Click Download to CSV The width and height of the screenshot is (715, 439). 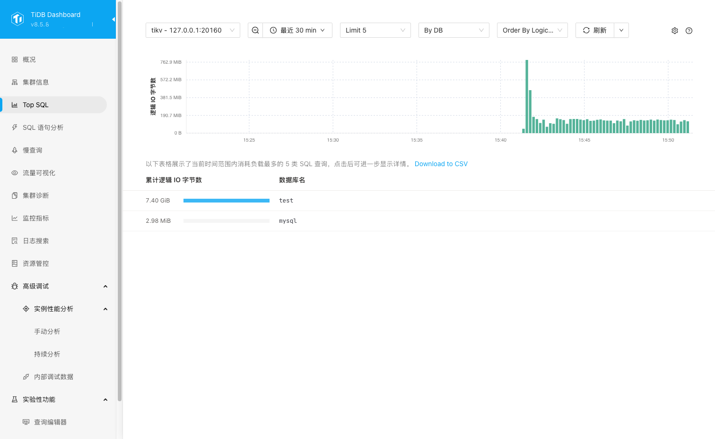click(441, 163)
